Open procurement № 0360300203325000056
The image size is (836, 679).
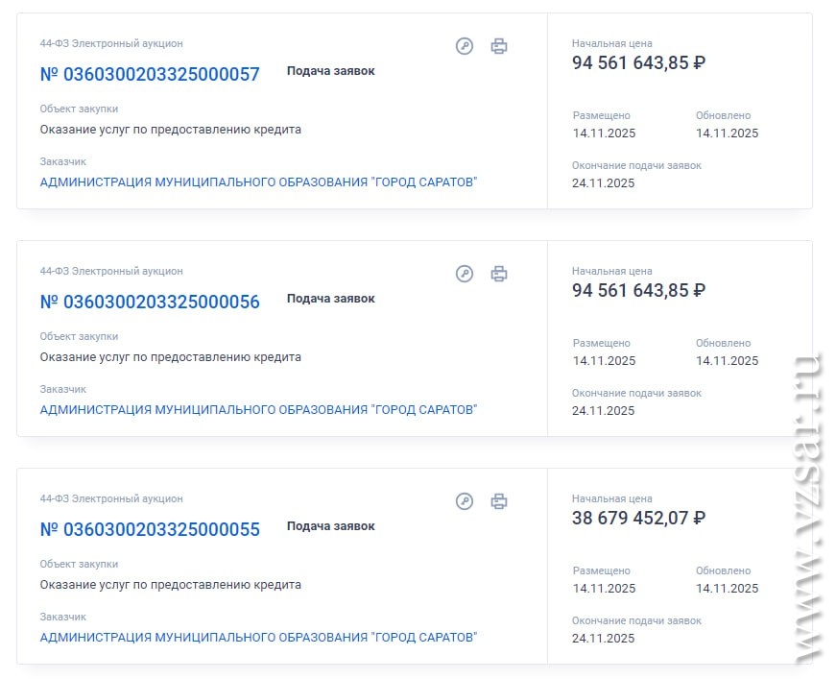150,302
